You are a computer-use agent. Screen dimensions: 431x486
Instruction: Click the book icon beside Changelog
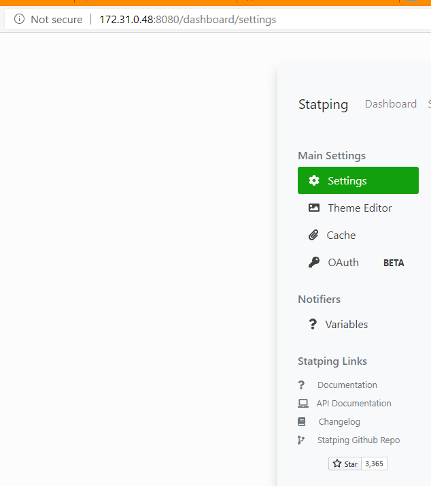(x=302, y=421)
